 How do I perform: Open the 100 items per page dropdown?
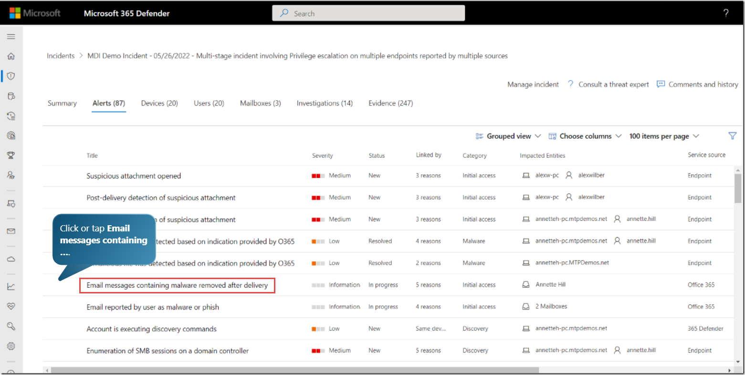(x=664, y=136)
